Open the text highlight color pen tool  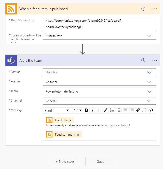[105, 110]
